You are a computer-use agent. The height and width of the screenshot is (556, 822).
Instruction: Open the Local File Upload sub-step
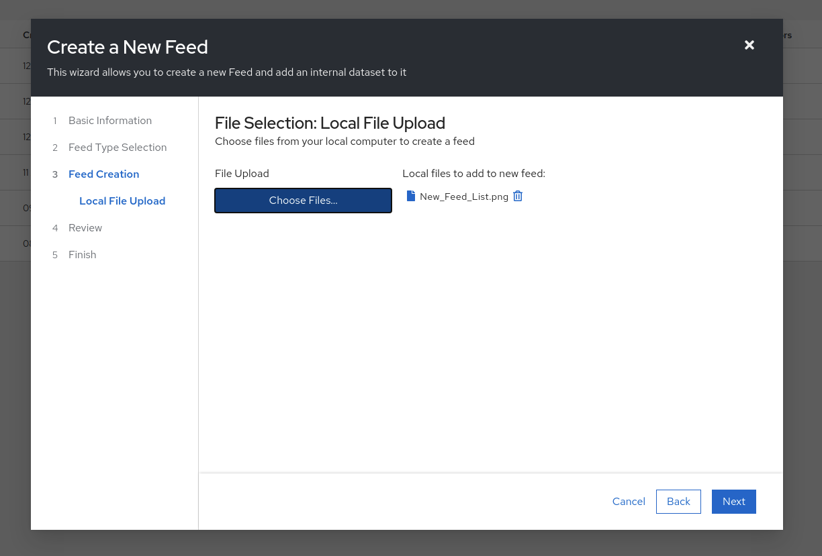point(122,201)
